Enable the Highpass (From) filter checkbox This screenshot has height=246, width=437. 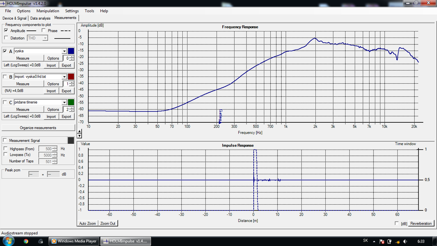(x=5, y=149)
